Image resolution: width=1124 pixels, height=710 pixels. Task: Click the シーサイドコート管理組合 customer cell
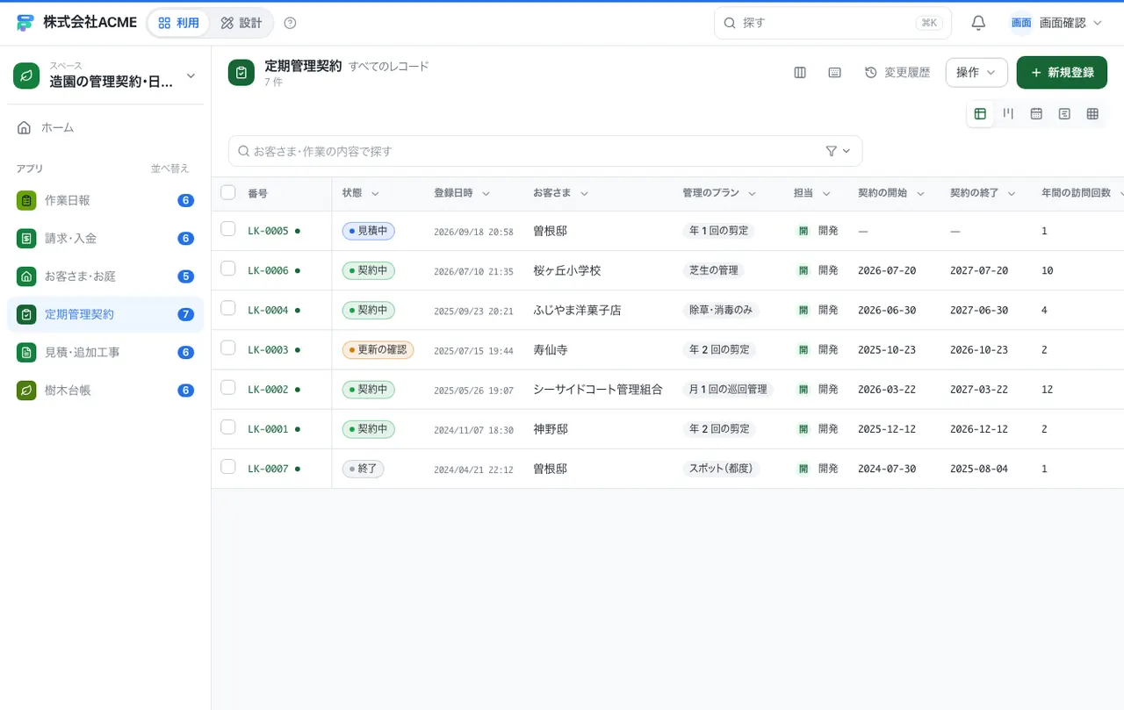pos(598,390)
